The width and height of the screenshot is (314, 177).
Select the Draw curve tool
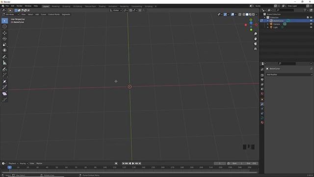[x=4, y=69]
